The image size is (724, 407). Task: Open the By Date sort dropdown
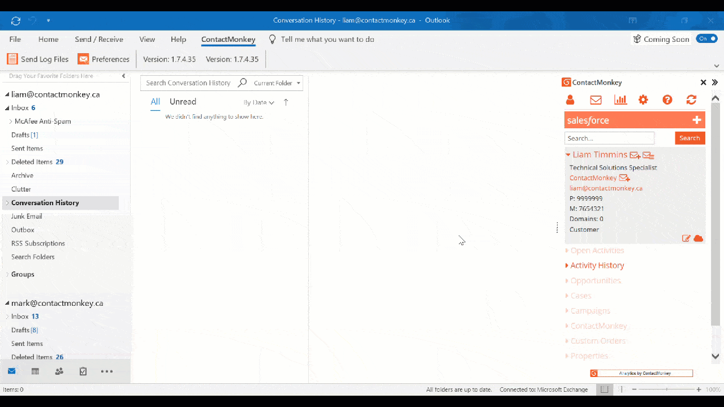click(x=258, y=102)
